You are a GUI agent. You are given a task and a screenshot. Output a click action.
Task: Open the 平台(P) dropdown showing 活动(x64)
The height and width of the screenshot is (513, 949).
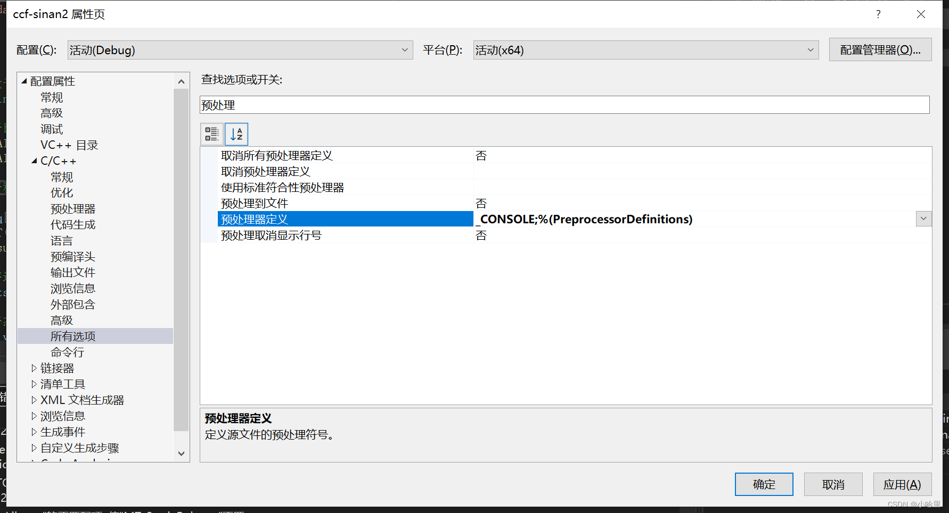point(646,50)
